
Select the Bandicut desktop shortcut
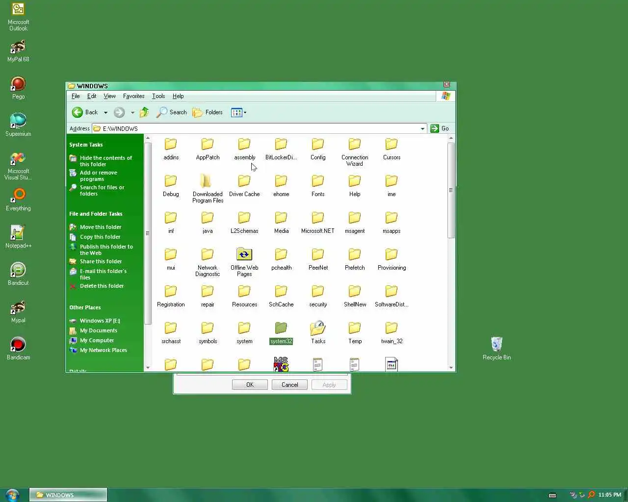tap(18, 274)
